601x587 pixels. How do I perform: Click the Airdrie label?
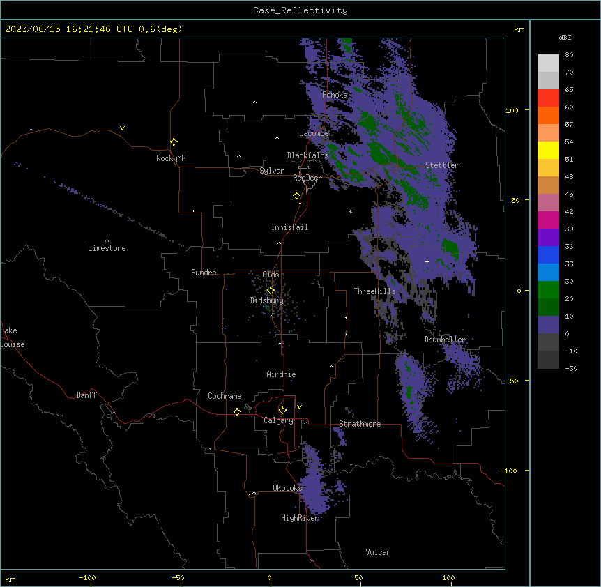point(281,374)
